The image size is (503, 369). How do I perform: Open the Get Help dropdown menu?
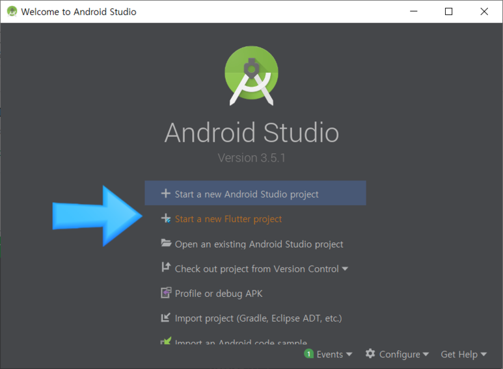coord(463,354)
